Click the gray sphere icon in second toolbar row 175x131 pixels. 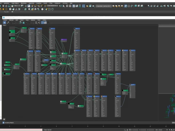(29, 9)
